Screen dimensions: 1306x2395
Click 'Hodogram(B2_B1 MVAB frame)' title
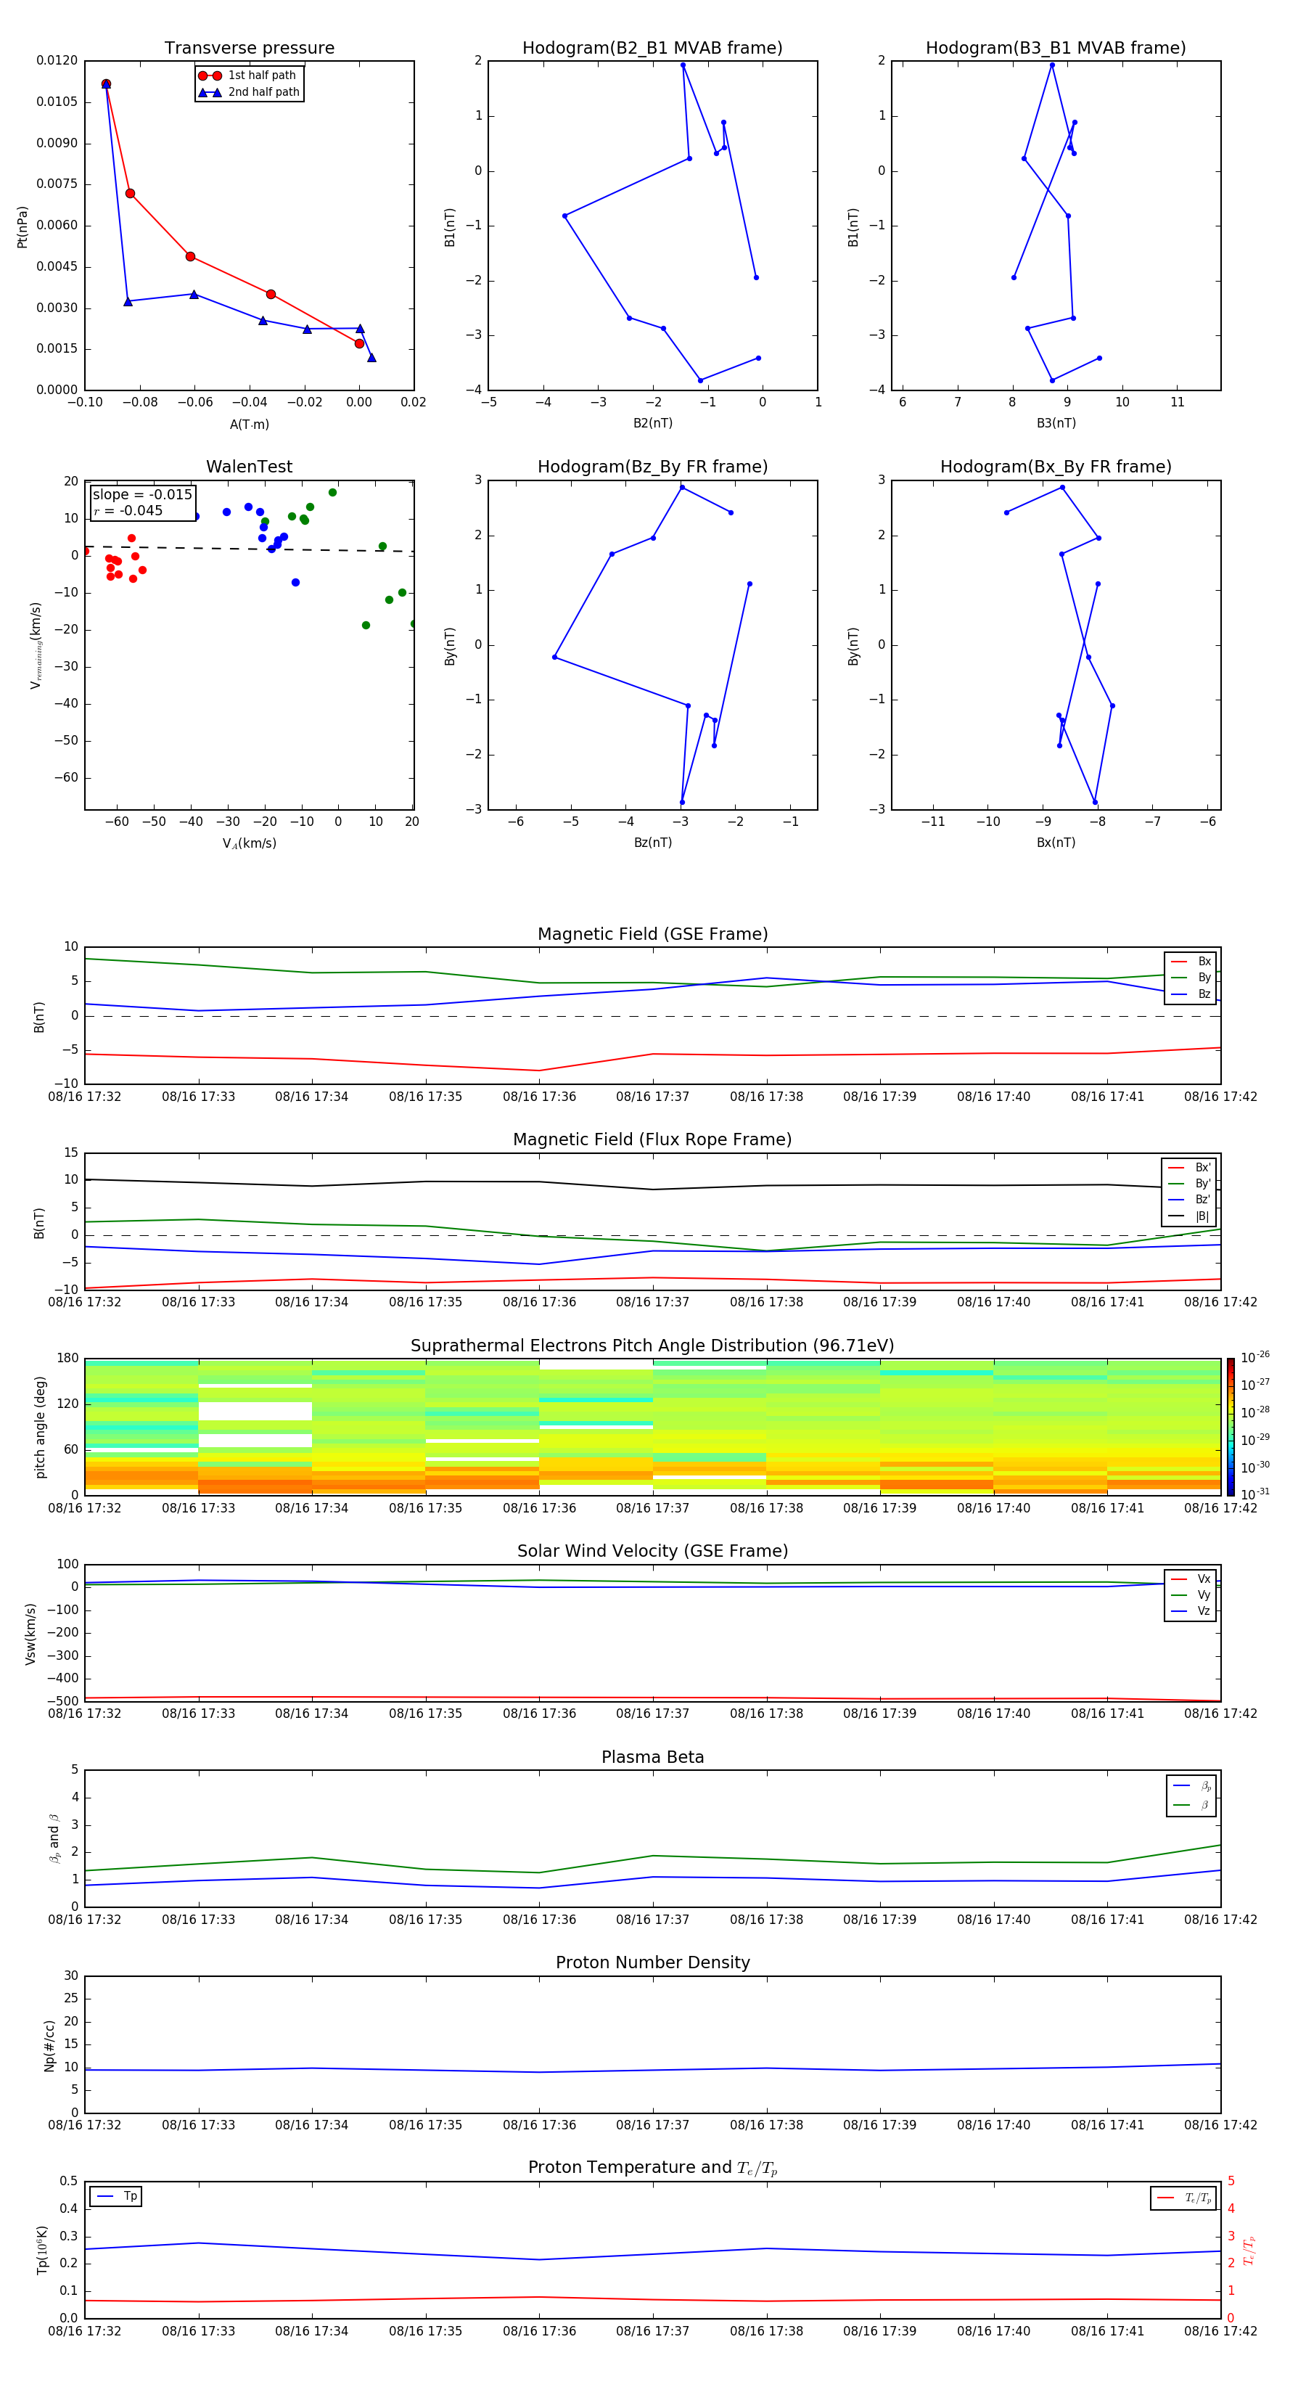click(x=652, y=49)
